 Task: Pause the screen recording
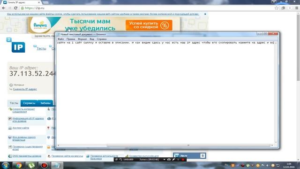[x=178, y=160]
